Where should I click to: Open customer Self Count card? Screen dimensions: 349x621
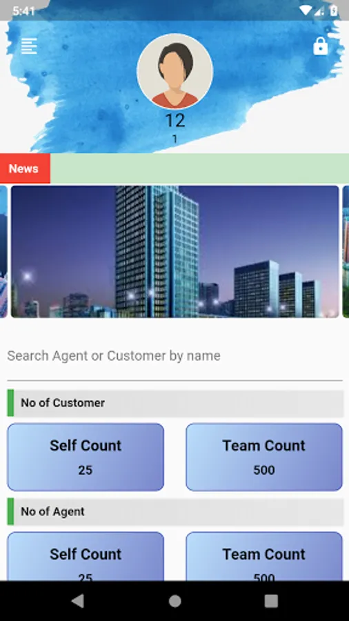pos(86,457)
